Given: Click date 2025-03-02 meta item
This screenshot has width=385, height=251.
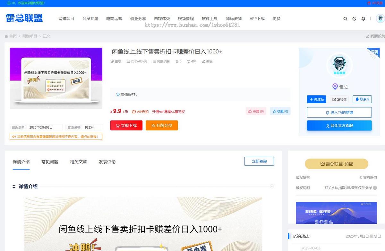Looking at the screenshot, I should [x=137, y=61].
